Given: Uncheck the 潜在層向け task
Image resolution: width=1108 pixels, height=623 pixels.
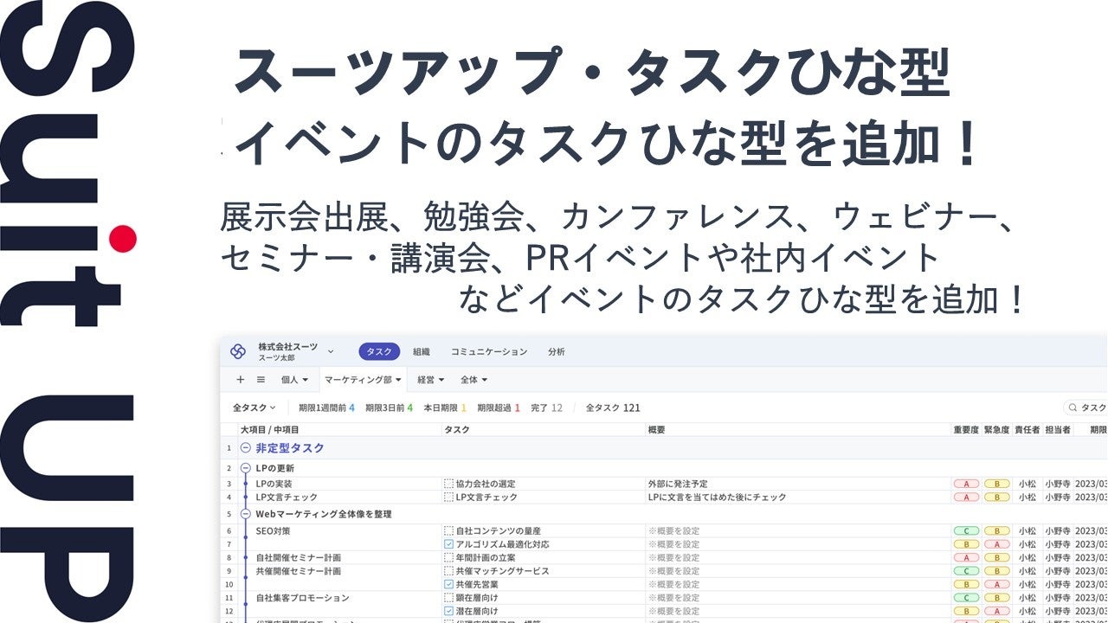Looking at the screenshot, I should click(448, 612).
